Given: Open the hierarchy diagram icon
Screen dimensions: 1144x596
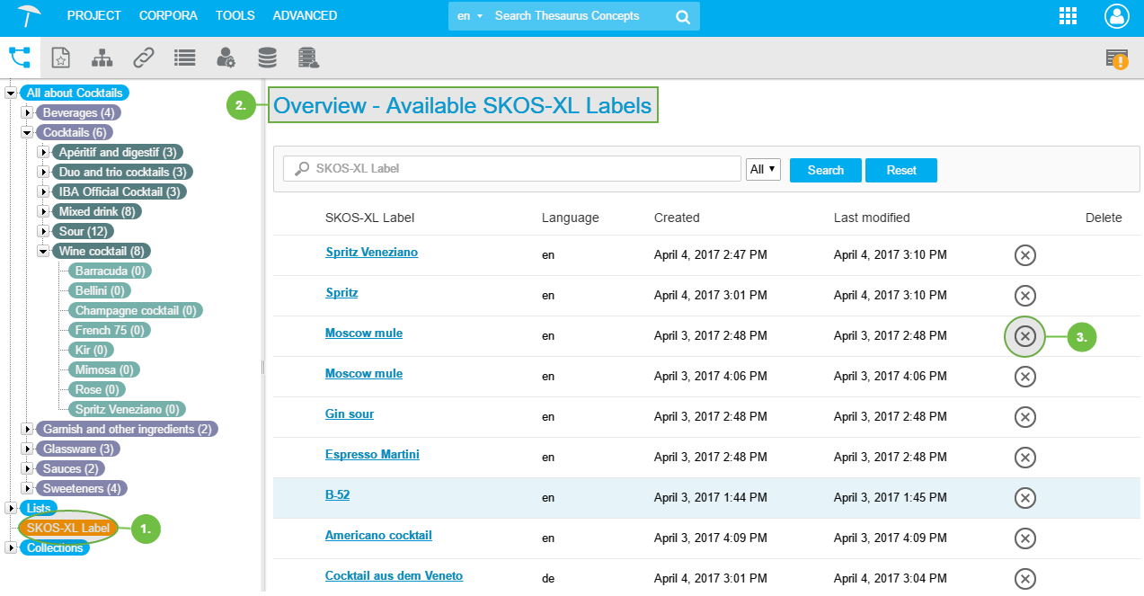Looking at the screenshot, I should tap(102, 58).
